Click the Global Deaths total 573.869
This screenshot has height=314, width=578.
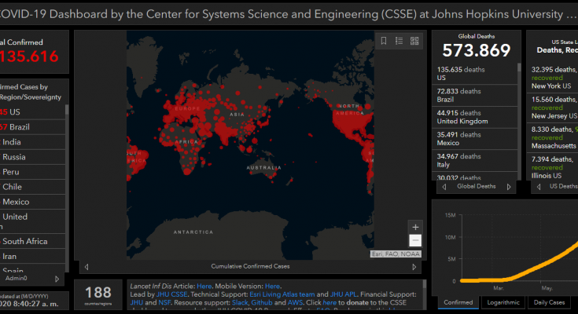point(477,50)
